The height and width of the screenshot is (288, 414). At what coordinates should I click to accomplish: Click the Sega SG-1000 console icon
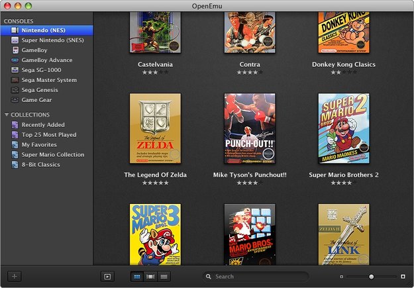(15, 70)
